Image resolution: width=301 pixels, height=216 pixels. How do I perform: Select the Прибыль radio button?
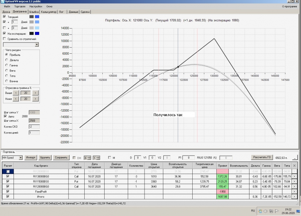[x=6, y=54]
